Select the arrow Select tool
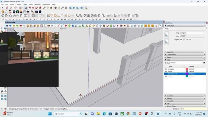 [x=3, y=8]
